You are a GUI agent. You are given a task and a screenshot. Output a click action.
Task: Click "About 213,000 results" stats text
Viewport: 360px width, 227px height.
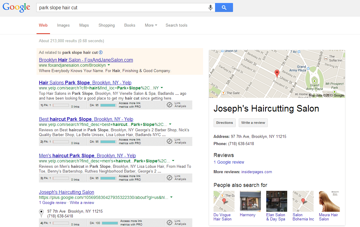coord(72,41)
